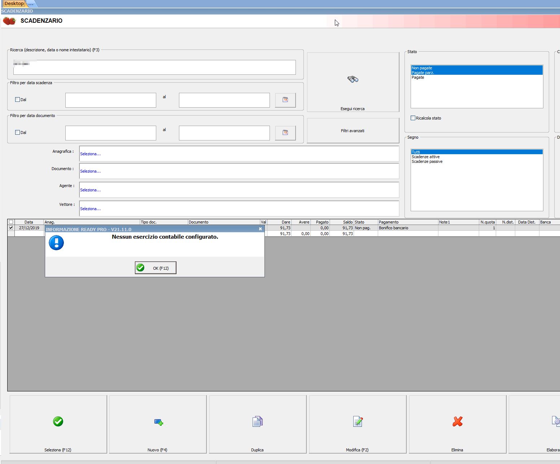Open calendar picker for data documento filter
The height and width of the screenshot is (464, 560).
coord(285,133)
